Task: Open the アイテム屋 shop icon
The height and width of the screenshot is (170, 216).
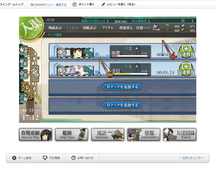Action: (x=156, y=28)
